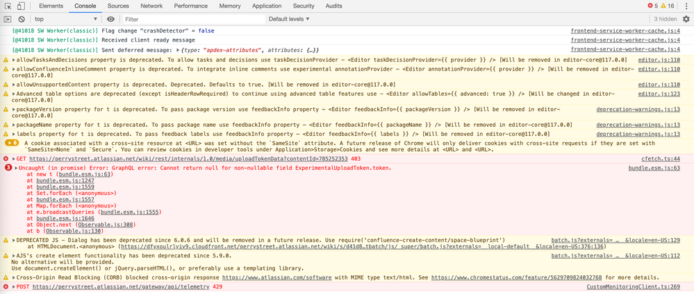
Task: Click the yellow warning count icon
Action: click(663, 6)
